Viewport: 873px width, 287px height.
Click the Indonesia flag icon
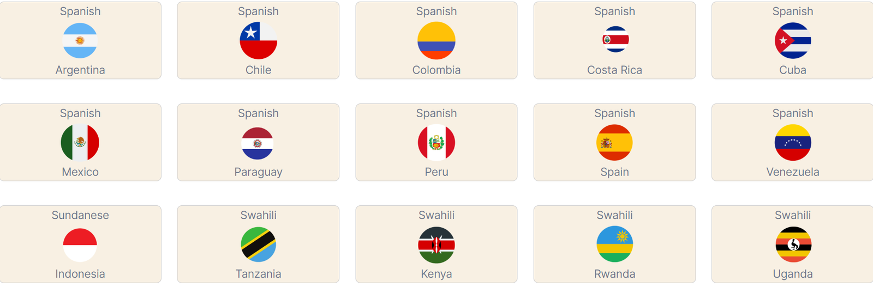coord(80,245)
